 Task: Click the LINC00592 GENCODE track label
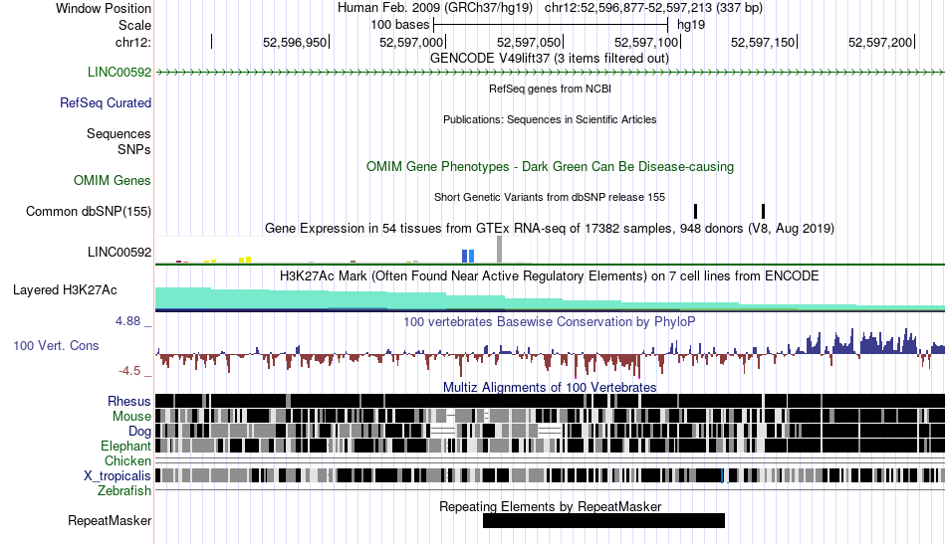pos(119,73)
